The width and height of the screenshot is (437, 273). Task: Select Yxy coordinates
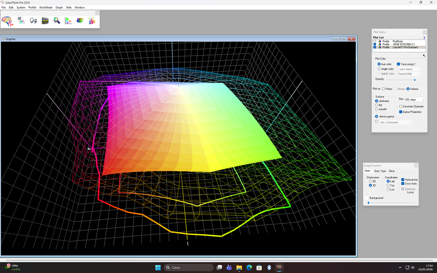(x=388, y=185)
